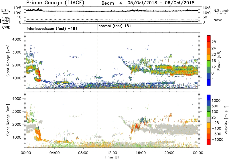Click the '18' frequency axis tick

tap(19, 17)
